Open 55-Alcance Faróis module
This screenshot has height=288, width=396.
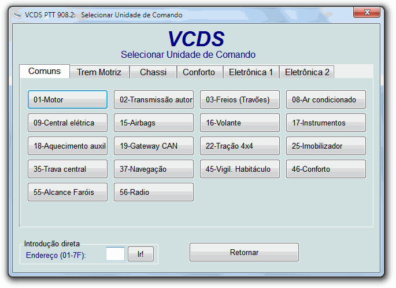(68, 192)
